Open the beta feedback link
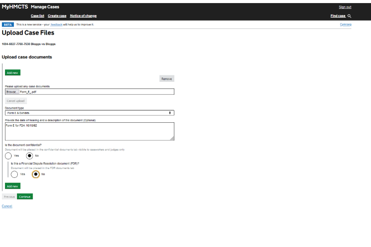 point(56,24)
